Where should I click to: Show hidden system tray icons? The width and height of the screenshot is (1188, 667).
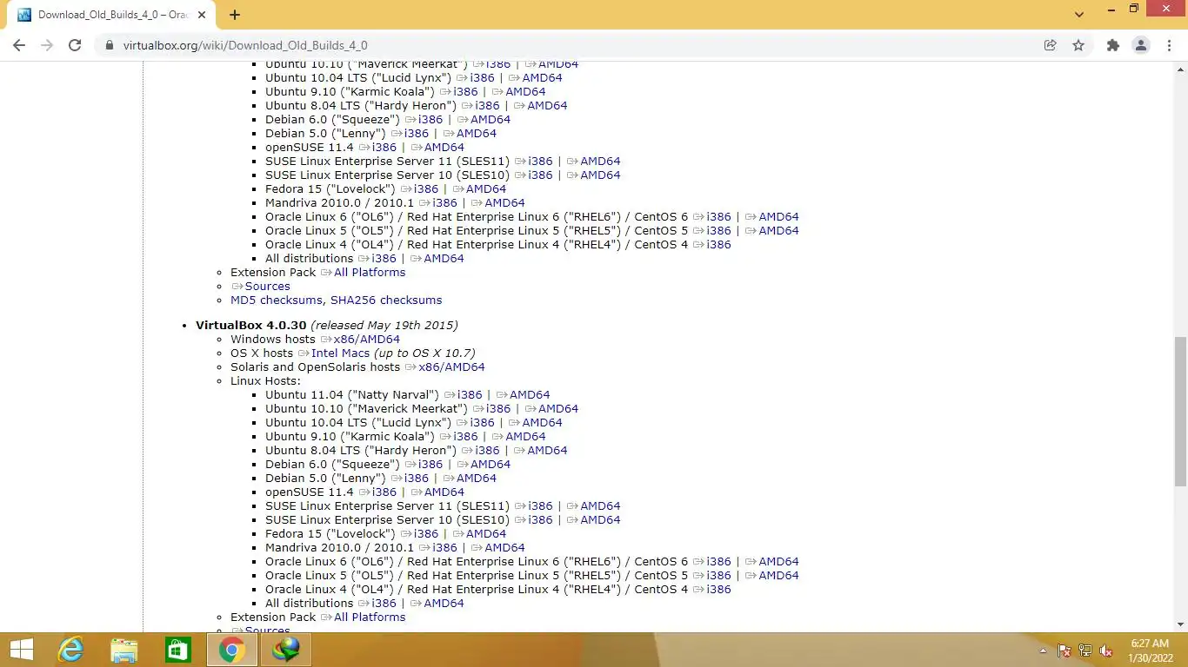point(1043,650)
